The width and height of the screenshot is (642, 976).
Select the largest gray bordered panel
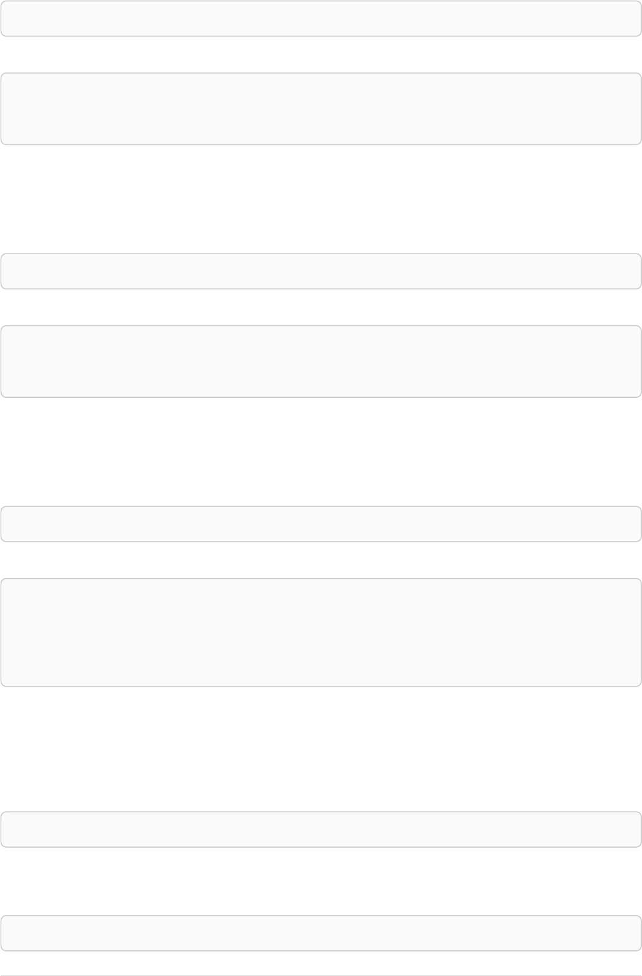point(321,632)
